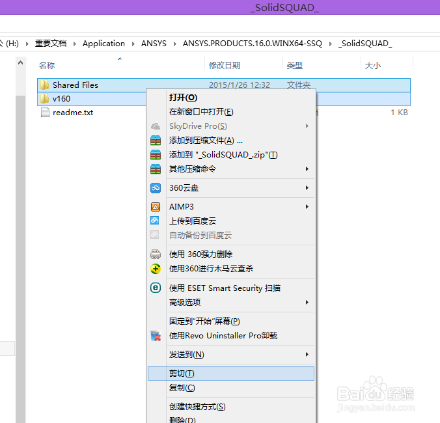Click the 1 KB size of readme.txt

399,113
